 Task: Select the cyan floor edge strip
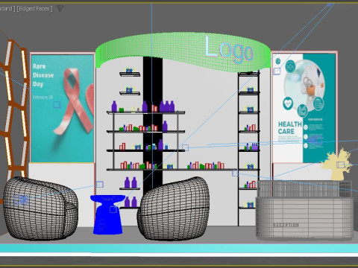179,248
